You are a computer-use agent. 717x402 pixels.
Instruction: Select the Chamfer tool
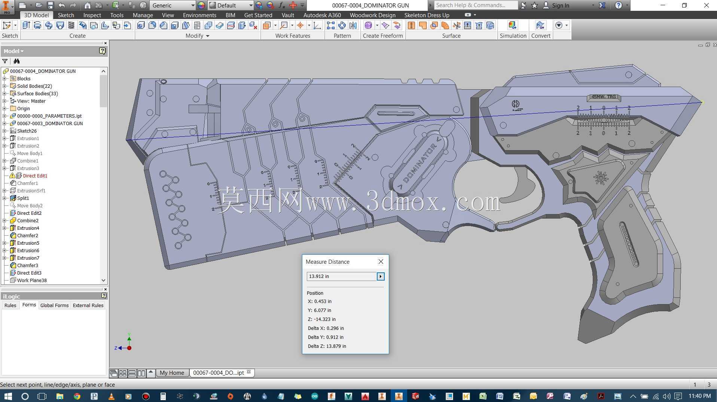163,25
